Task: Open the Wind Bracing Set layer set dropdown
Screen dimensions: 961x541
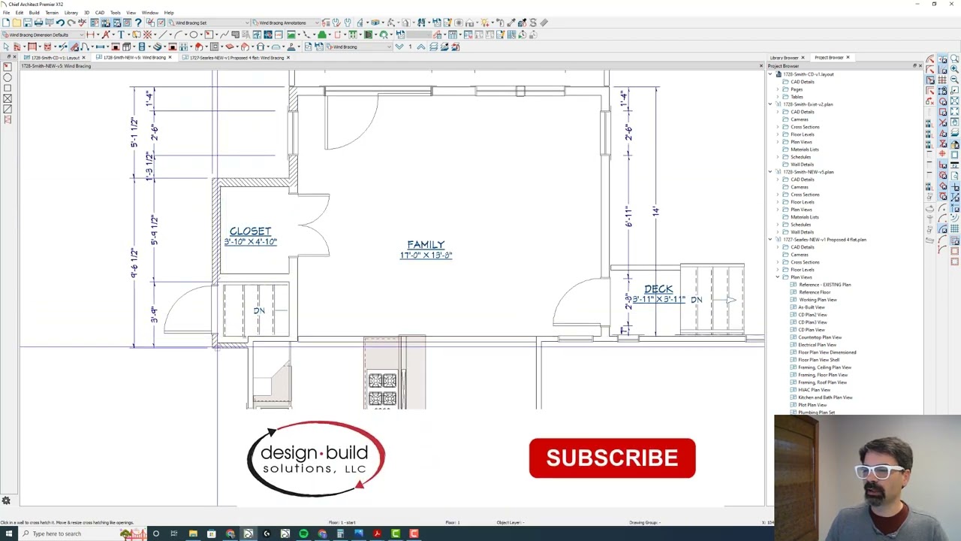Action: pyautogui.click(x=209, y=23)
